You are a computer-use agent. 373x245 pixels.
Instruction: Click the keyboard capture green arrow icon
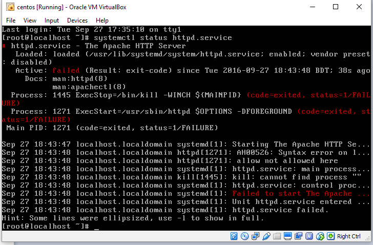330,236
